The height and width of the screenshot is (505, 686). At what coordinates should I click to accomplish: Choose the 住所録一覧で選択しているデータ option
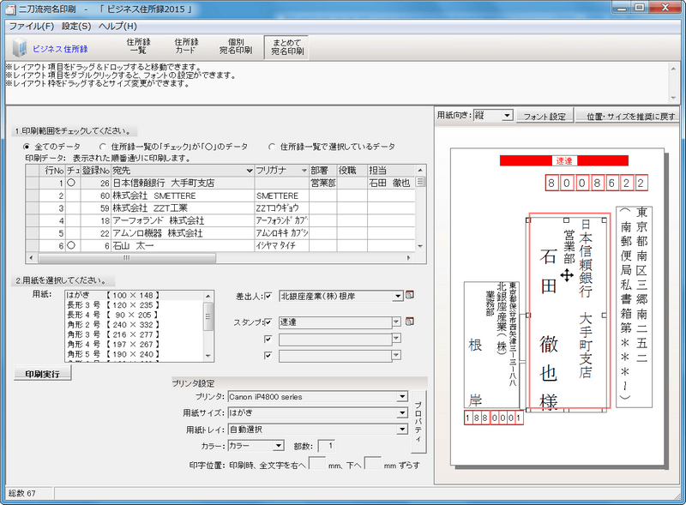pyautogui.click(x=273, y=147)
